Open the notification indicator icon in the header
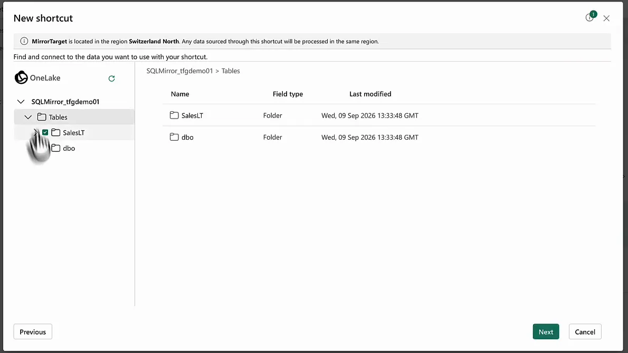This screenshot has width=628, height=353. pos(591,17)
